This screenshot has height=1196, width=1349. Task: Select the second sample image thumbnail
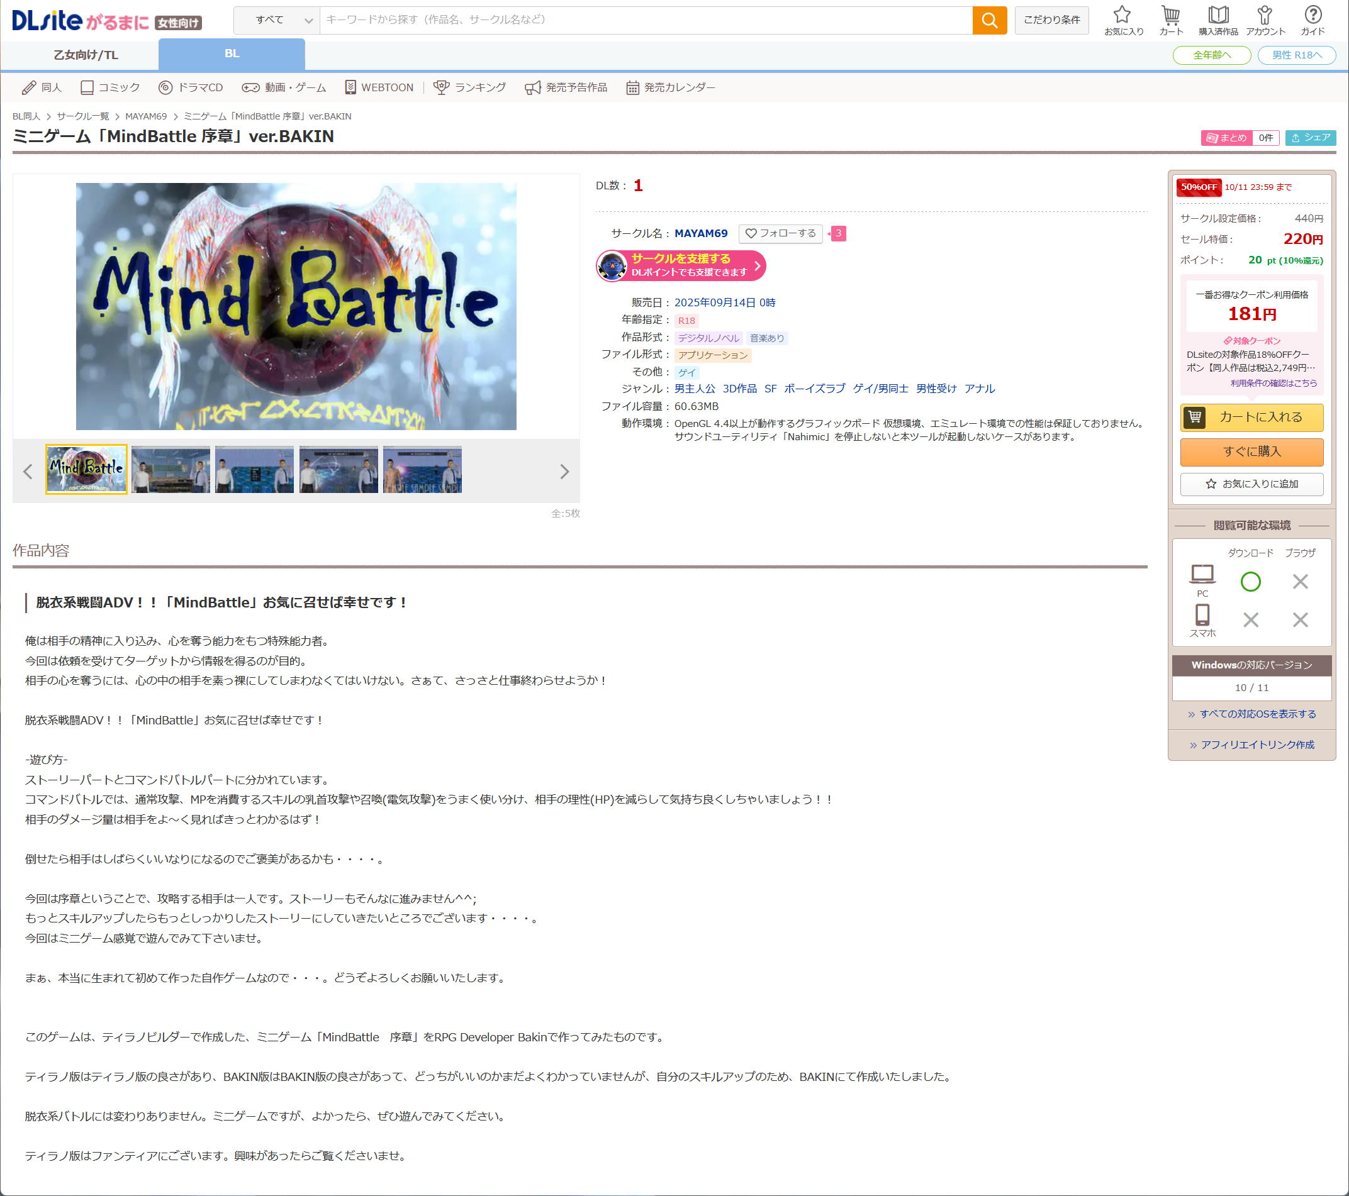click(171, 469)
